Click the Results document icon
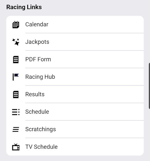This screenshot has width=150, height=161. pyautogui.click(x=16, y=94)
